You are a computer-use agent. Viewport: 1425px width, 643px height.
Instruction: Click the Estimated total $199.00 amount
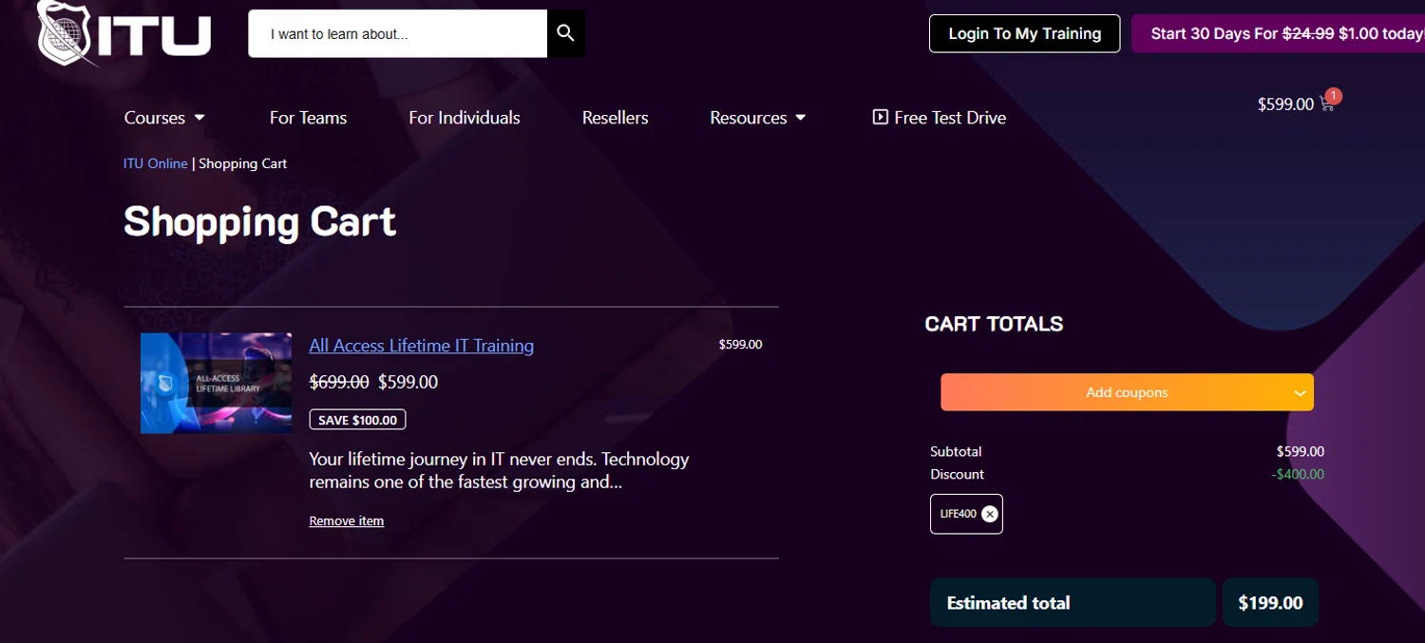[1270, 602]
